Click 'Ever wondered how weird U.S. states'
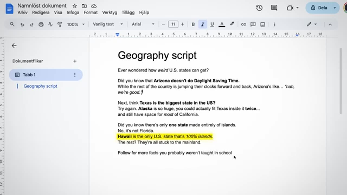Viewport: 347px width, 195px height. (x=163, y=70)
